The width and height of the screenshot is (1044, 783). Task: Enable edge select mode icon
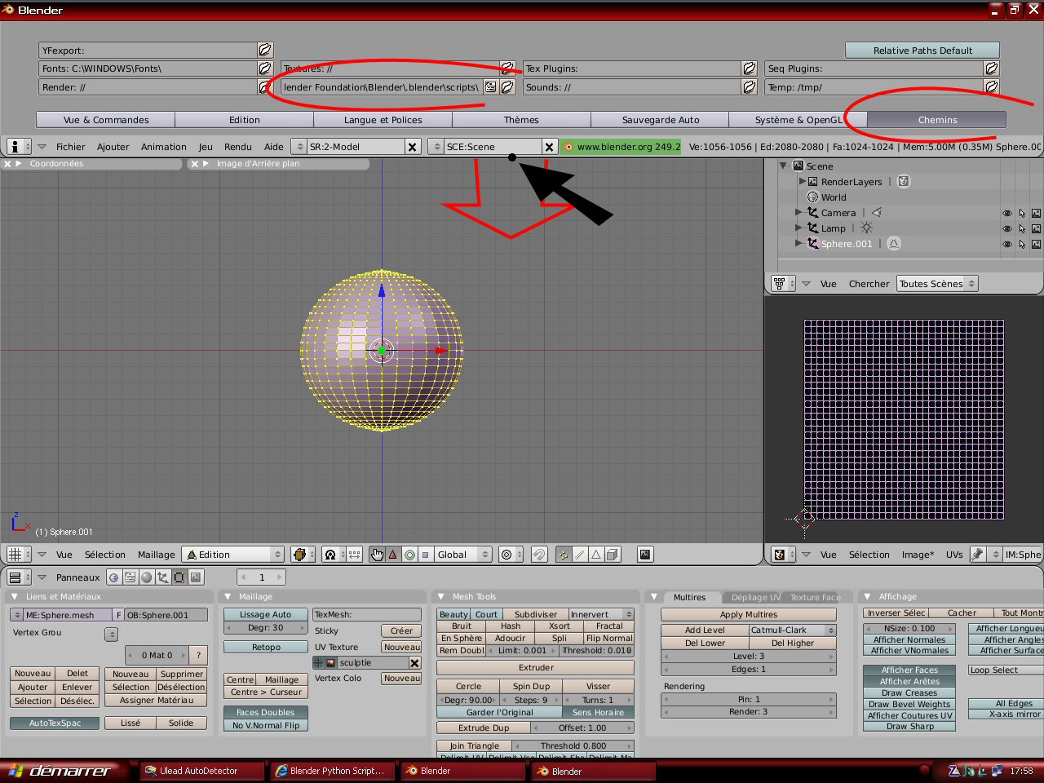580,555
